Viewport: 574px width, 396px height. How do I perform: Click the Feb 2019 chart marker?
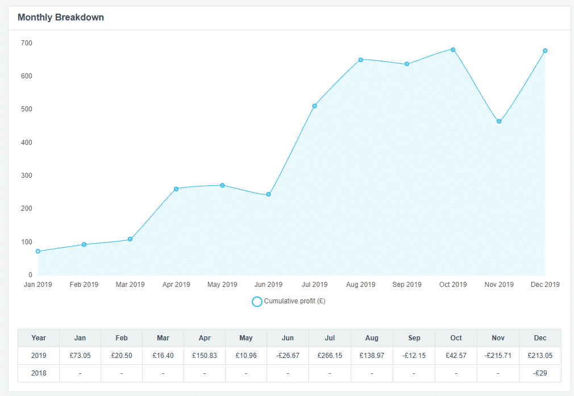click(x=84, y=244)
